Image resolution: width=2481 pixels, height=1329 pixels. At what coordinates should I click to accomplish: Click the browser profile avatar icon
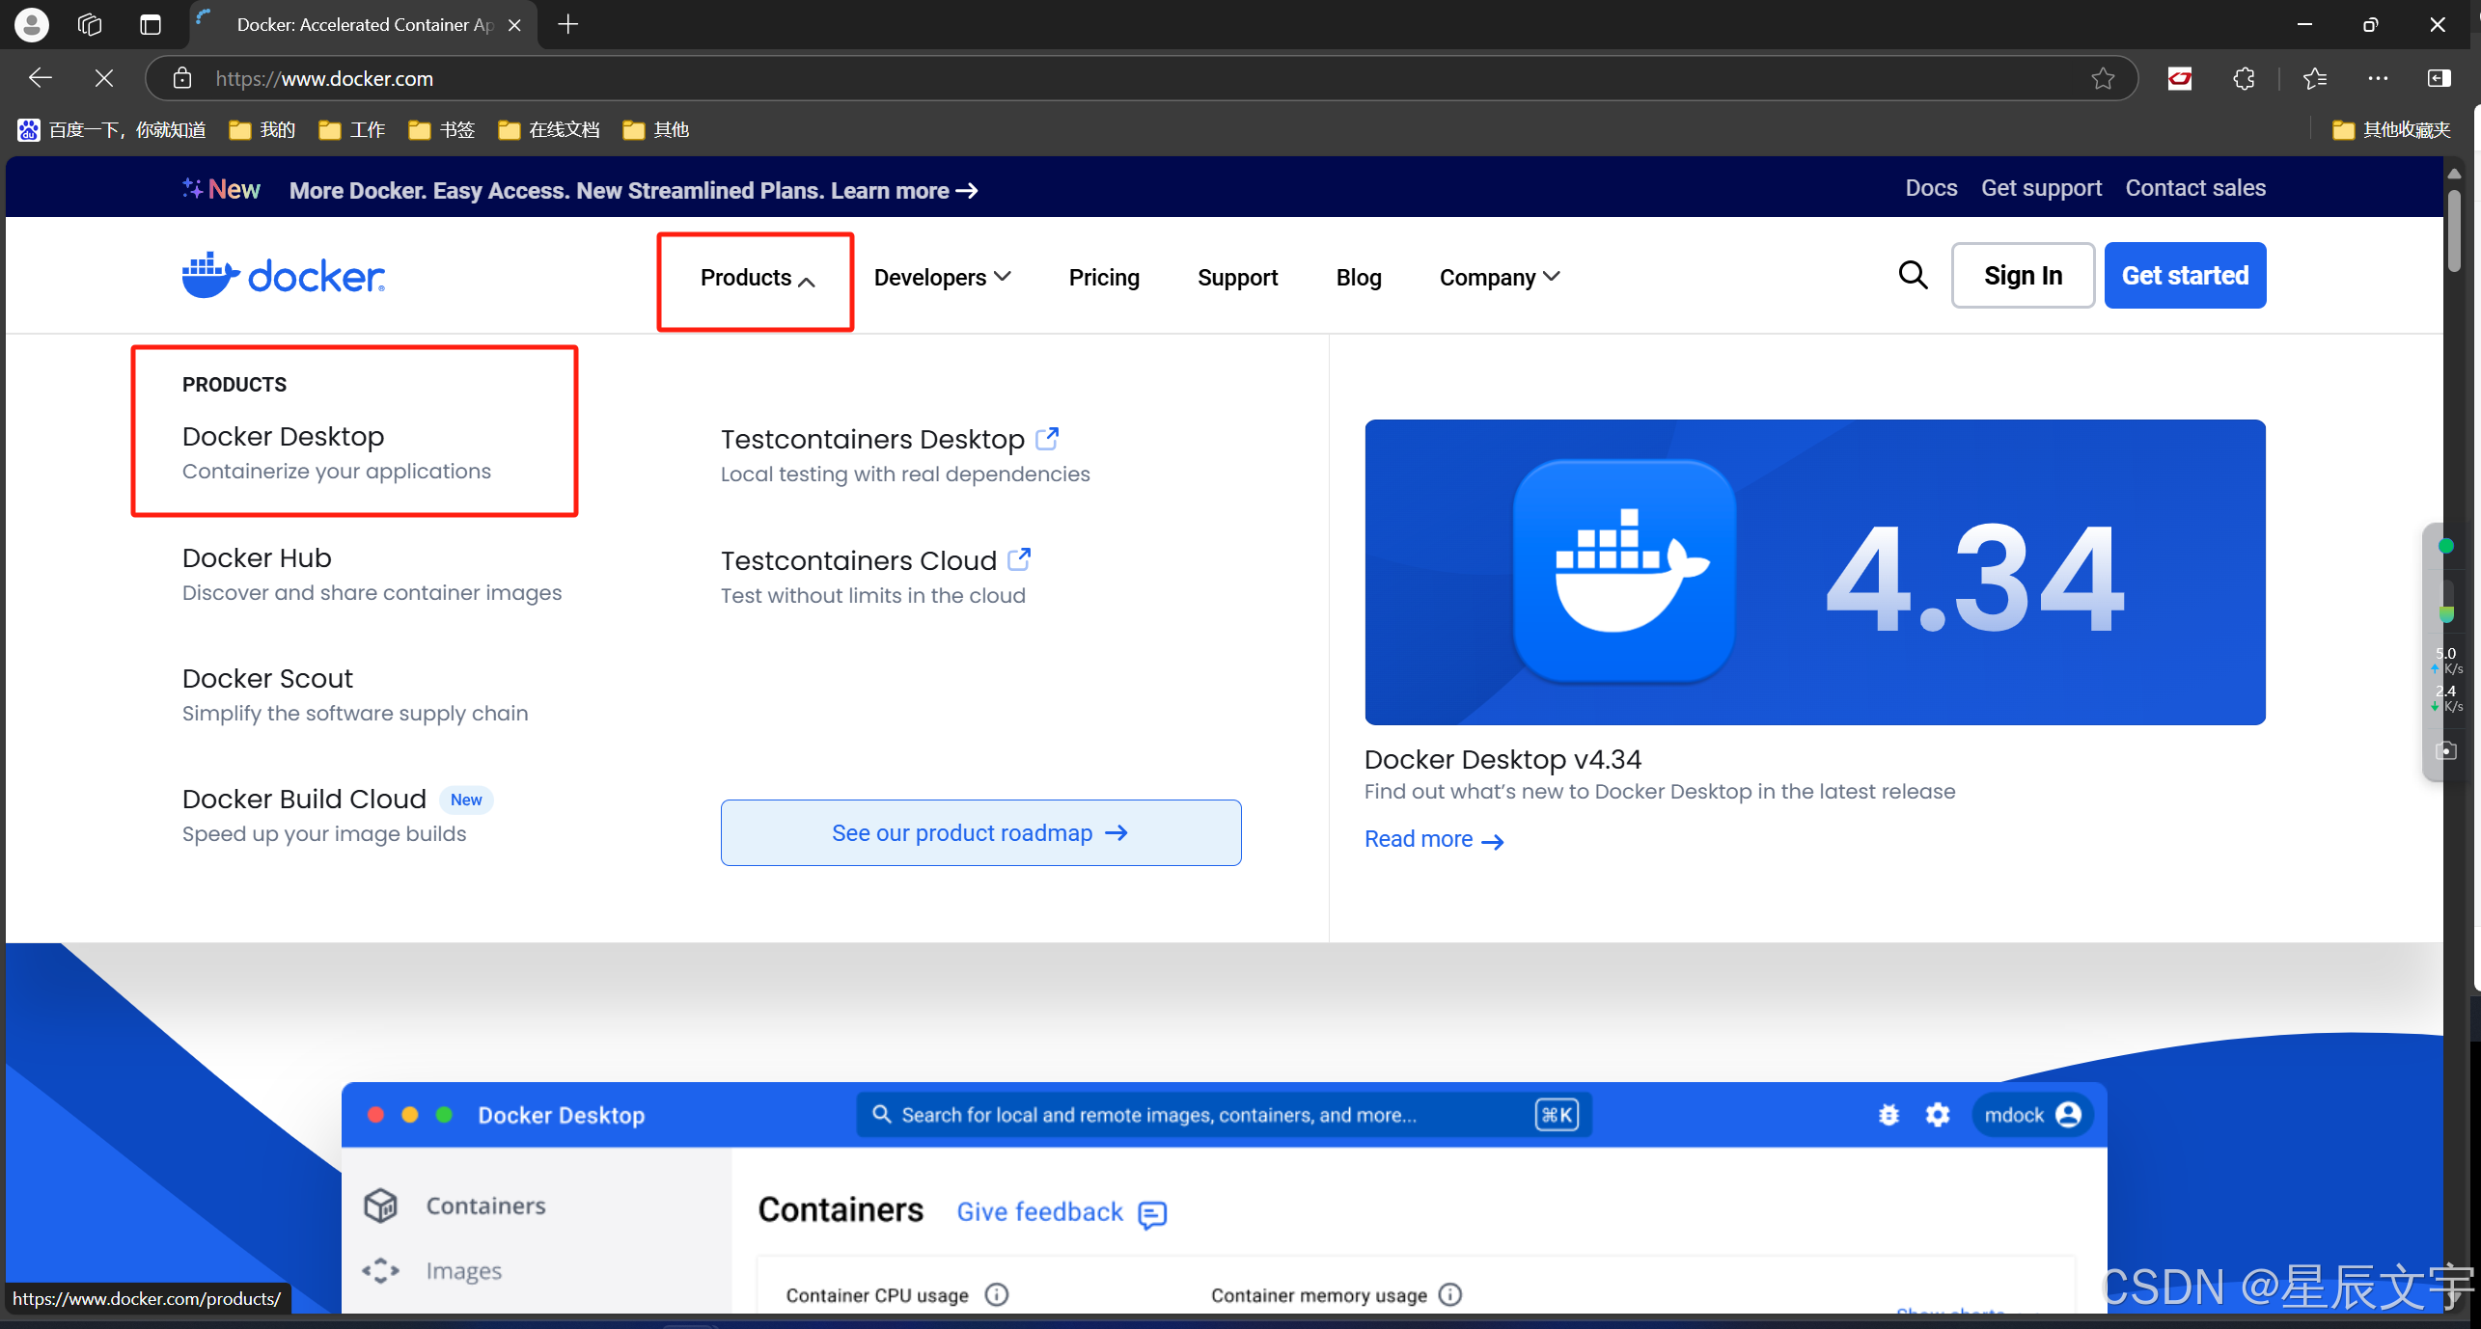tap(32, 24)
